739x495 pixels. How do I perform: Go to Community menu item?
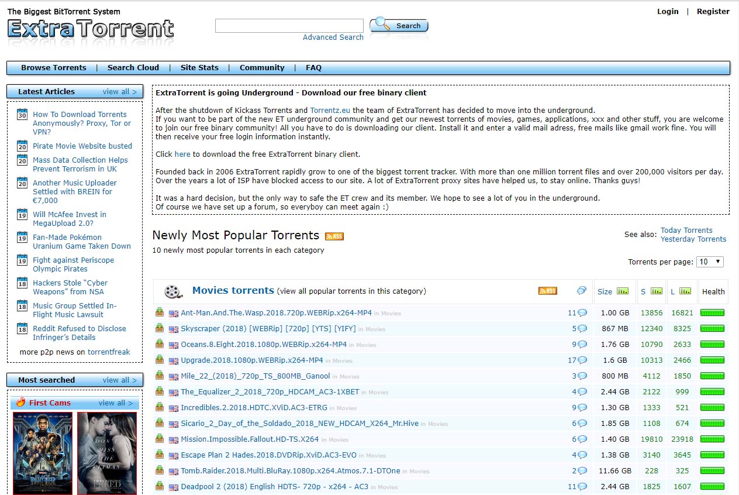click(262, 68)
